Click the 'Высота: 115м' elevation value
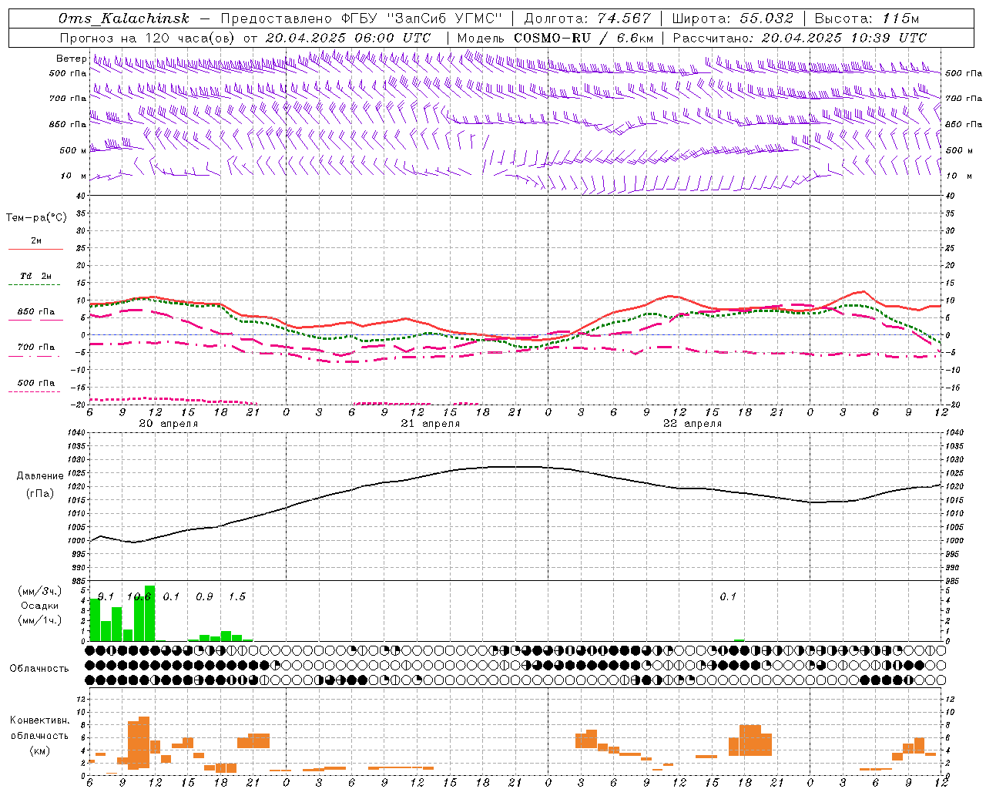This screenshot has width=986, height=789. tap(867, 18)
